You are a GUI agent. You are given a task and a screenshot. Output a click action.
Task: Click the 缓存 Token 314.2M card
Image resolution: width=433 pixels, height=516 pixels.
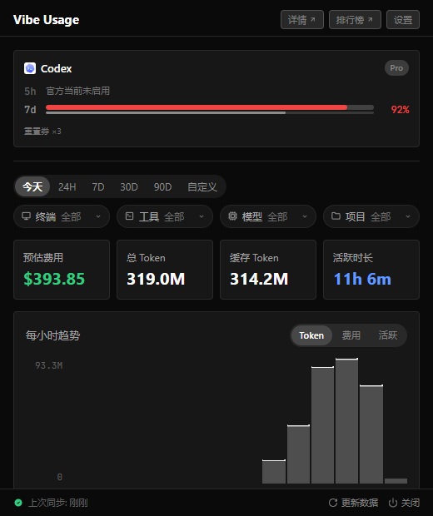tap(268, 270)
